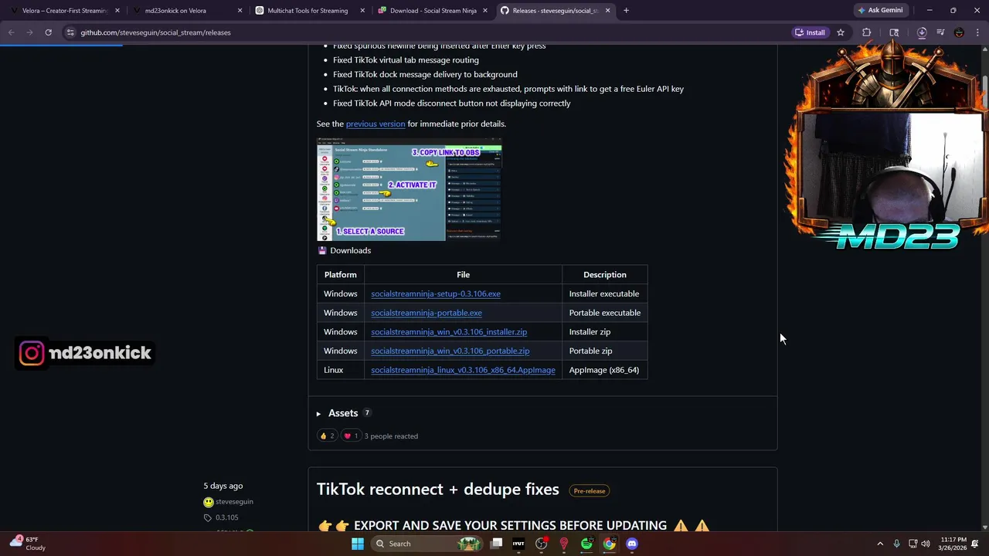
Task: Download socialstreamninja-setup-0.3.106.exe
Action: pos(436,293)
